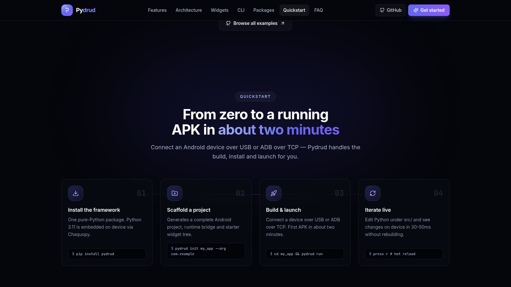Navigate to the CLI section
Image resolution: width=511 pixels, height=287 pixels.
click(241, 10)
